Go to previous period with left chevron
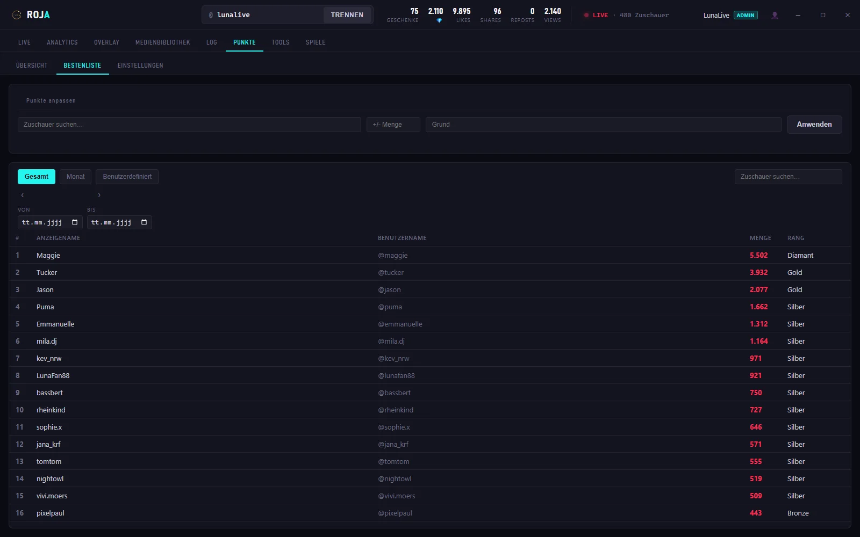Viewport: 860px width, 537px height. pos(23,195)
